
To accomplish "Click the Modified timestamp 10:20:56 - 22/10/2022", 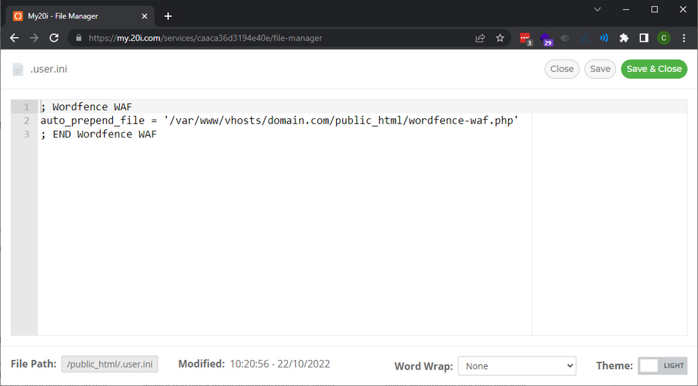I will click(280, 365).
